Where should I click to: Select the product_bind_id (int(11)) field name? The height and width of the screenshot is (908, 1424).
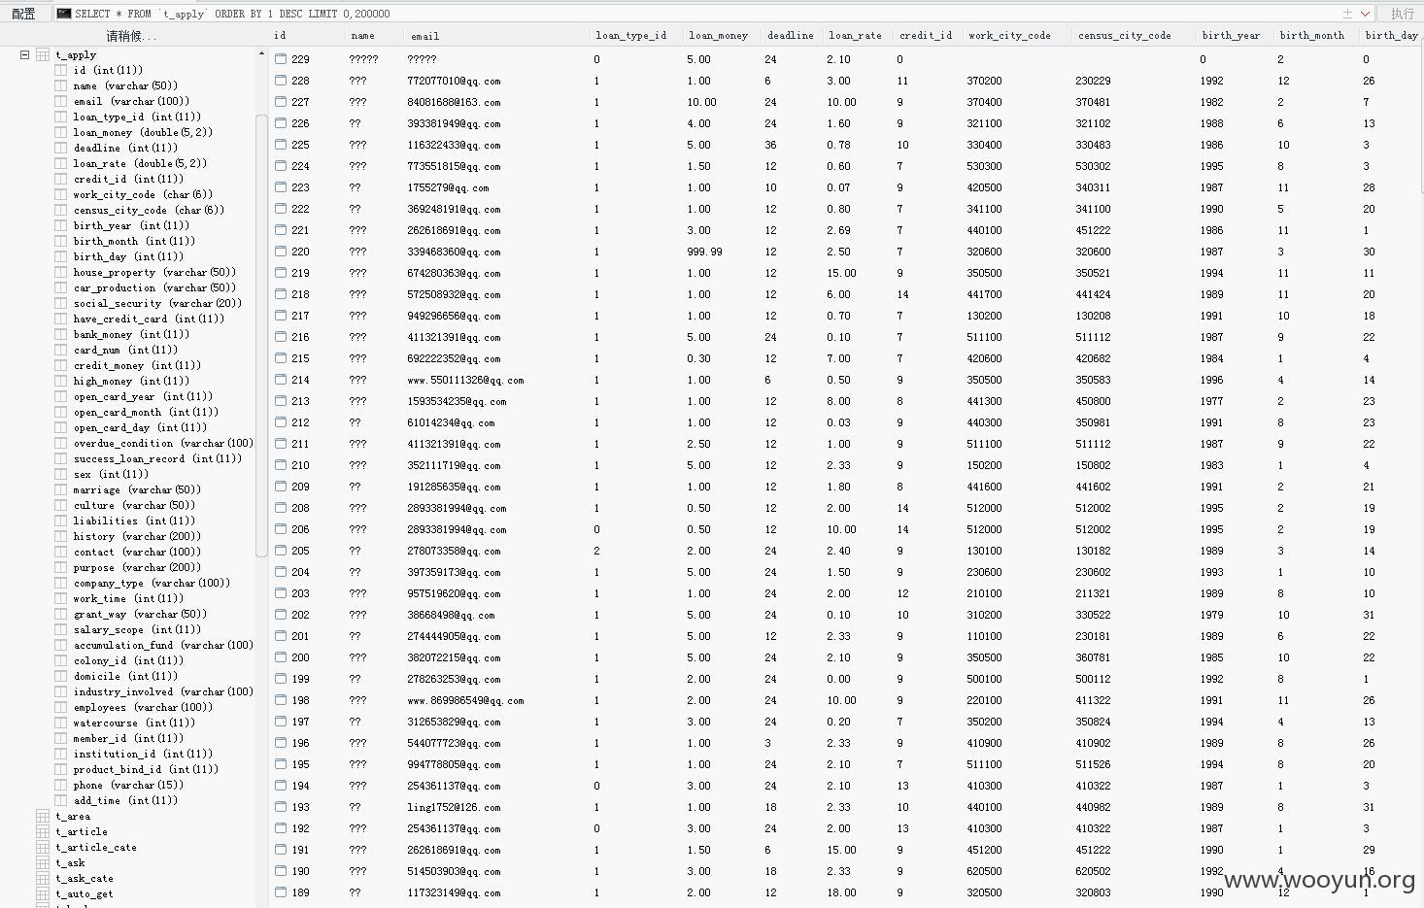146,770
